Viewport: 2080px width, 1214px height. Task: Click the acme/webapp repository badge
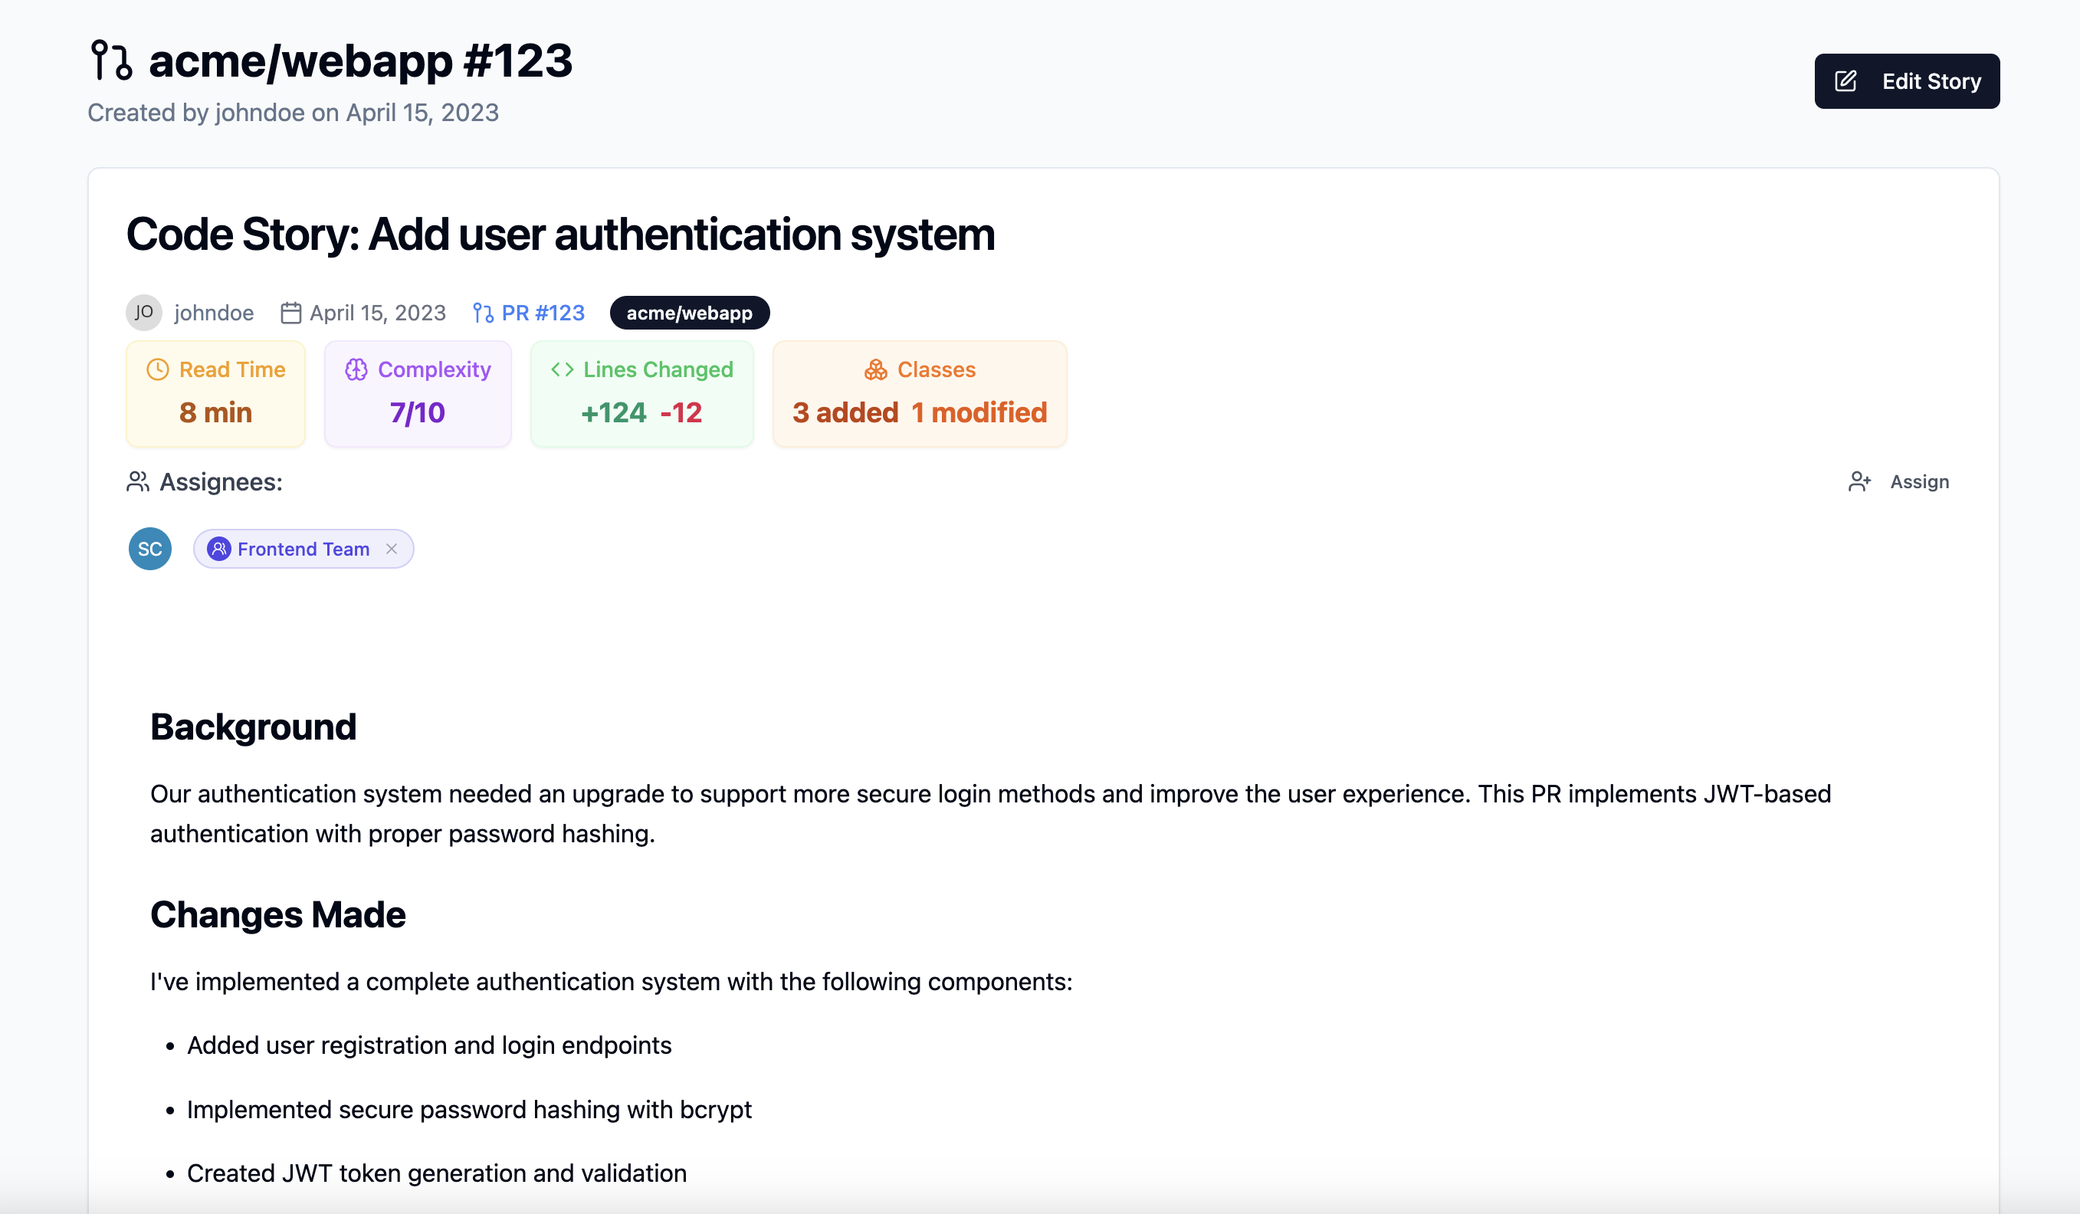point(688,313)
